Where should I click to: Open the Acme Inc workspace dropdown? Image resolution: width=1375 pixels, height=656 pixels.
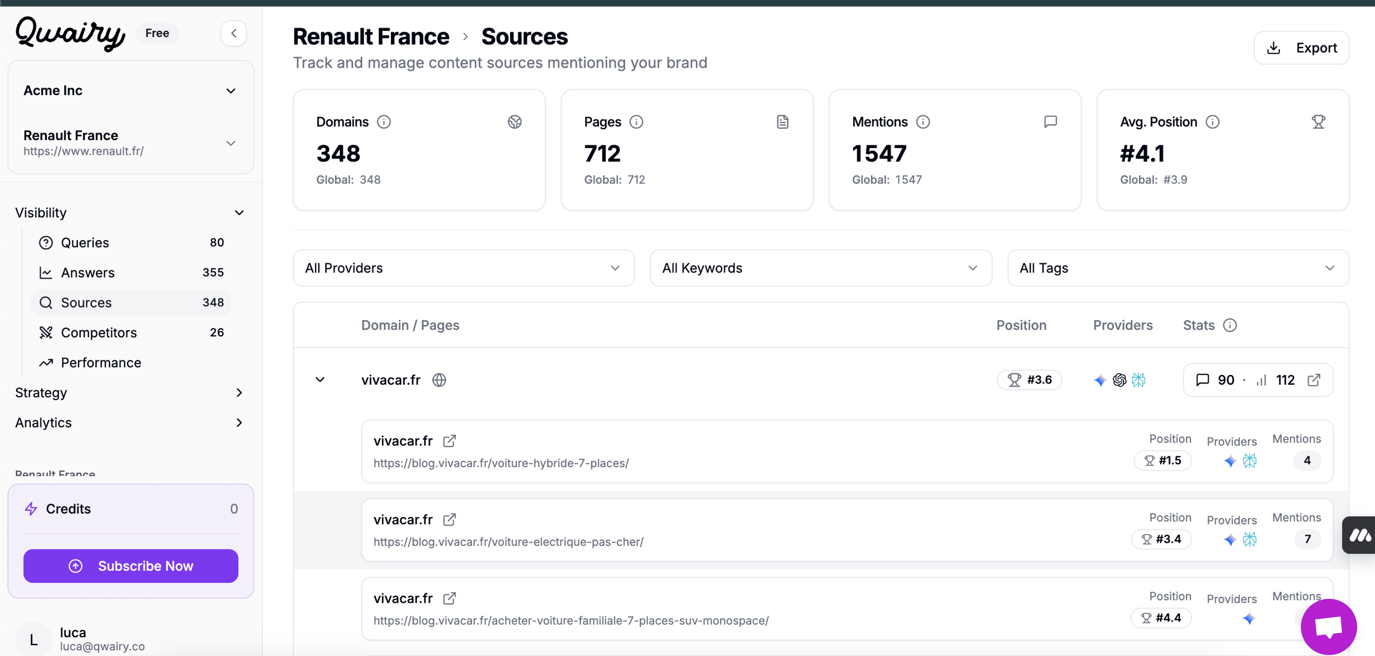pos(131,90)
